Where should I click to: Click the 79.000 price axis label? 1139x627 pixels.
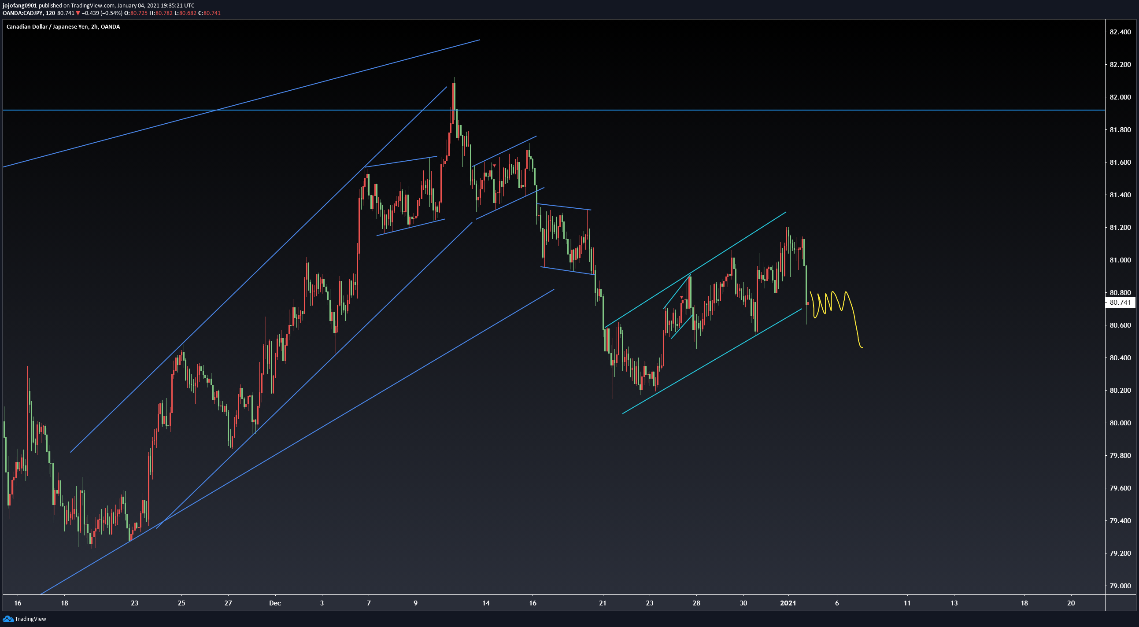1120,586
